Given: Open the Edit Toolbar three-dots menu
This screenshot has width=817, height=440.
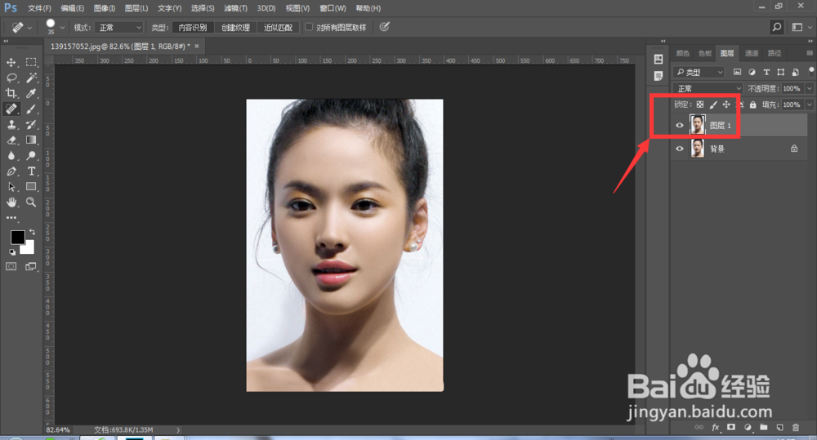Looking at the screenshot, I should (x=11, y=218).
